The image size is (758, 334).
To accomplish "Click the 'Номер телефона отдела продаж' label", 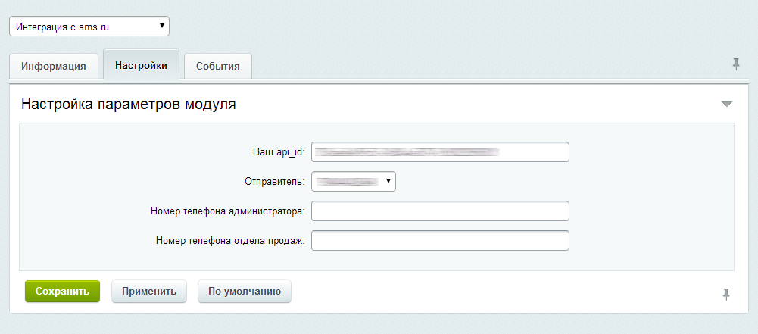I will [x=229, y=241].
